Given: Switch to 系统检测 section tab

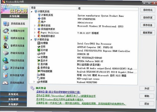Looking at the screenshot, I should click(x=14, y=16).
